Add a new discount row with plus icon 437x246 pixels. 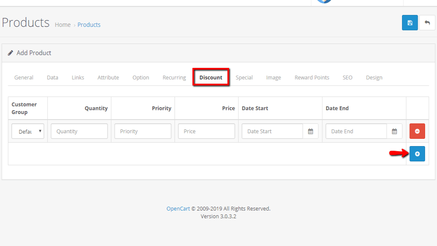click(417, 154)
